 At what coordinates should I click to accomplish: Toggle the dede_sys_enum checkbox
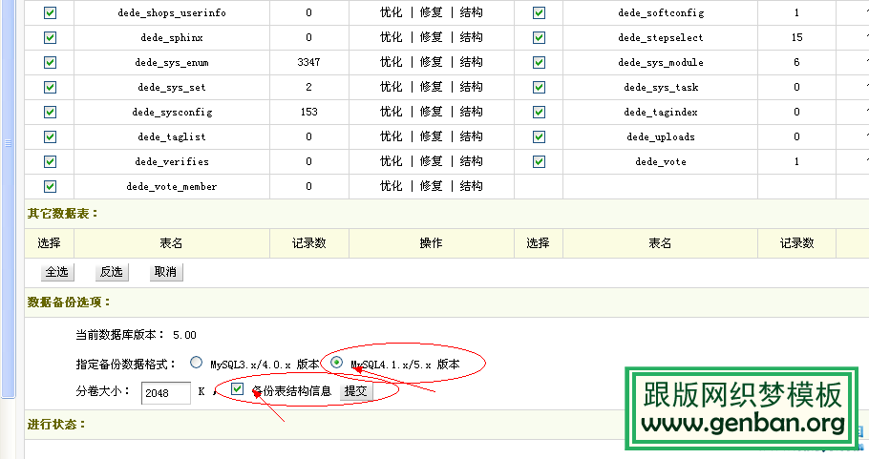click(x=50, y=63)
